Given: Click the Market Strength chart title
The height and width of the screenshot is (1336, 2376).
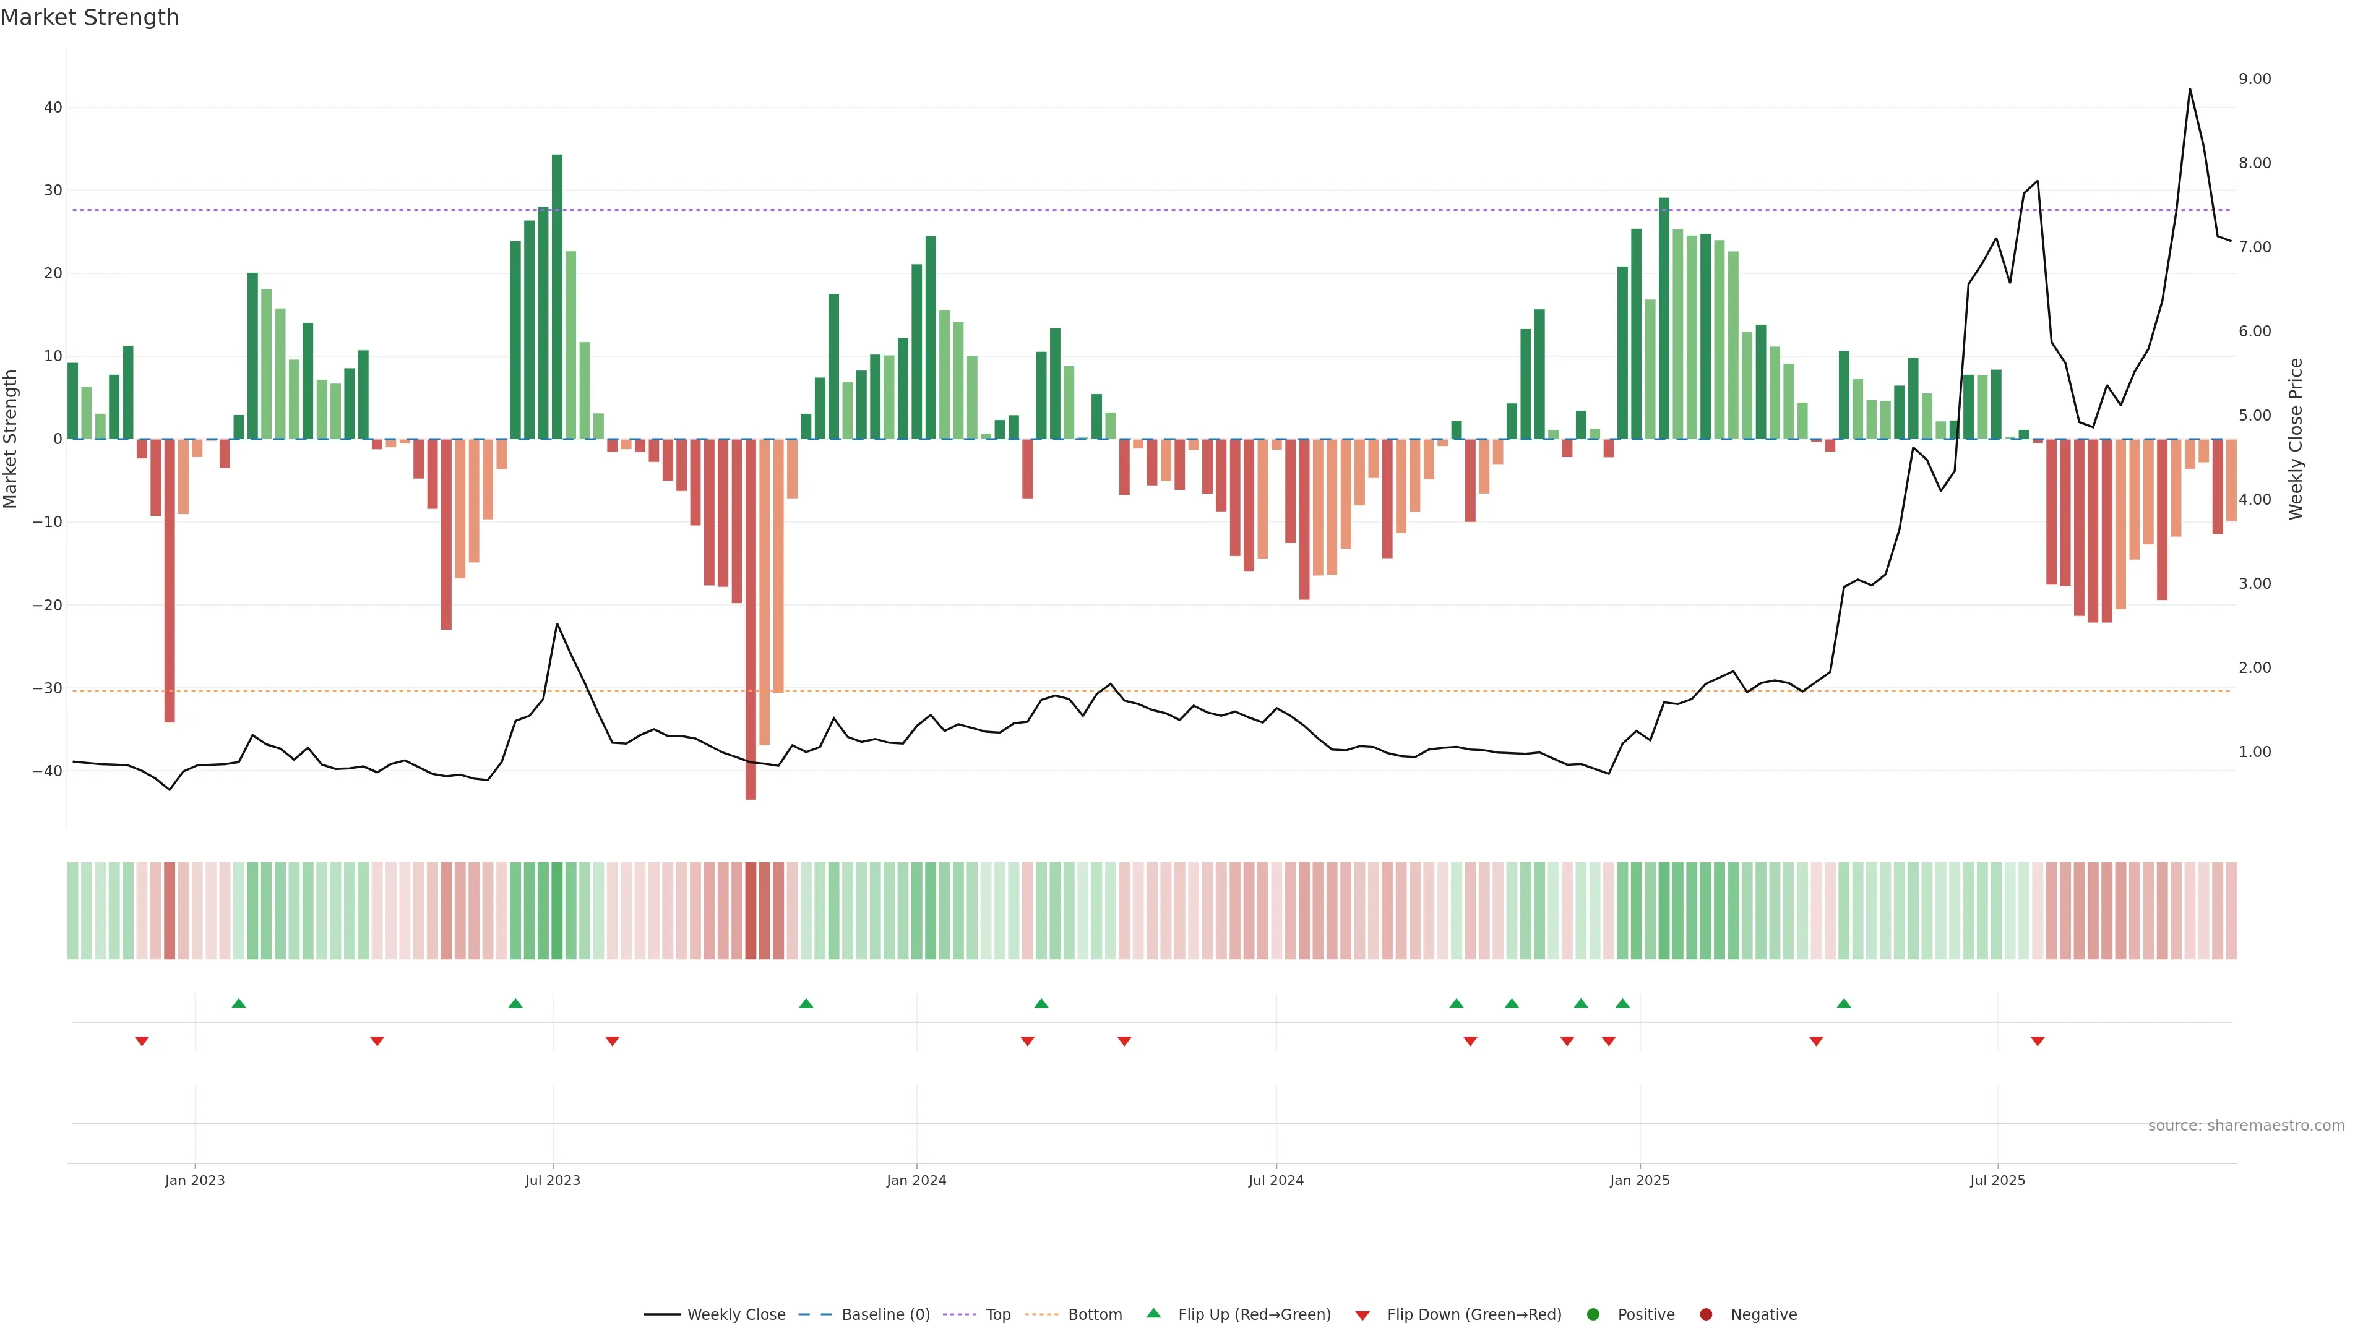Looking at the screenshot, I should coord(90,17).
